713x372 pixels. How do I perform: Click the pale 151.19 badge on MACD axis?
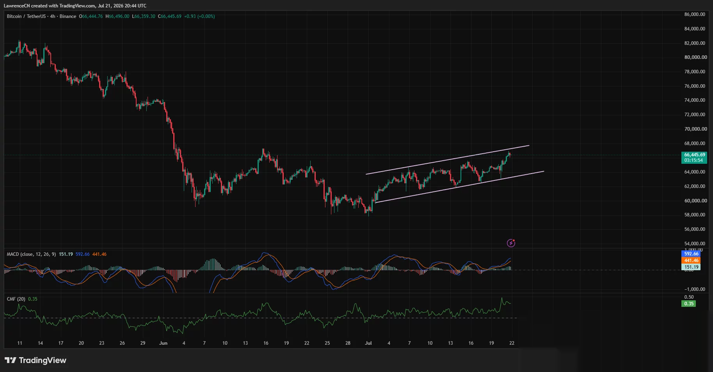pyautogui.click(x=691, y=267)
